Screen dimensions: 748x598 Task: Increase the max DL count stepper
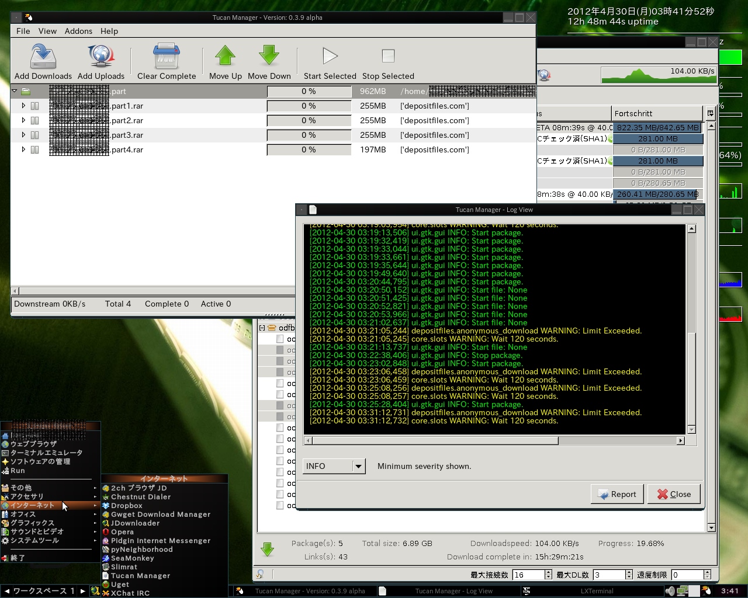(629, 572)
